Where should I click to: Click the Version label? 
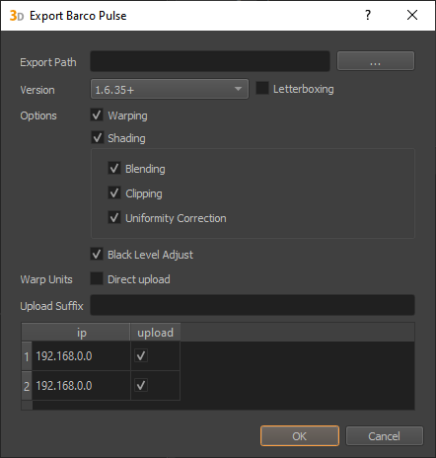coord(37,90)
